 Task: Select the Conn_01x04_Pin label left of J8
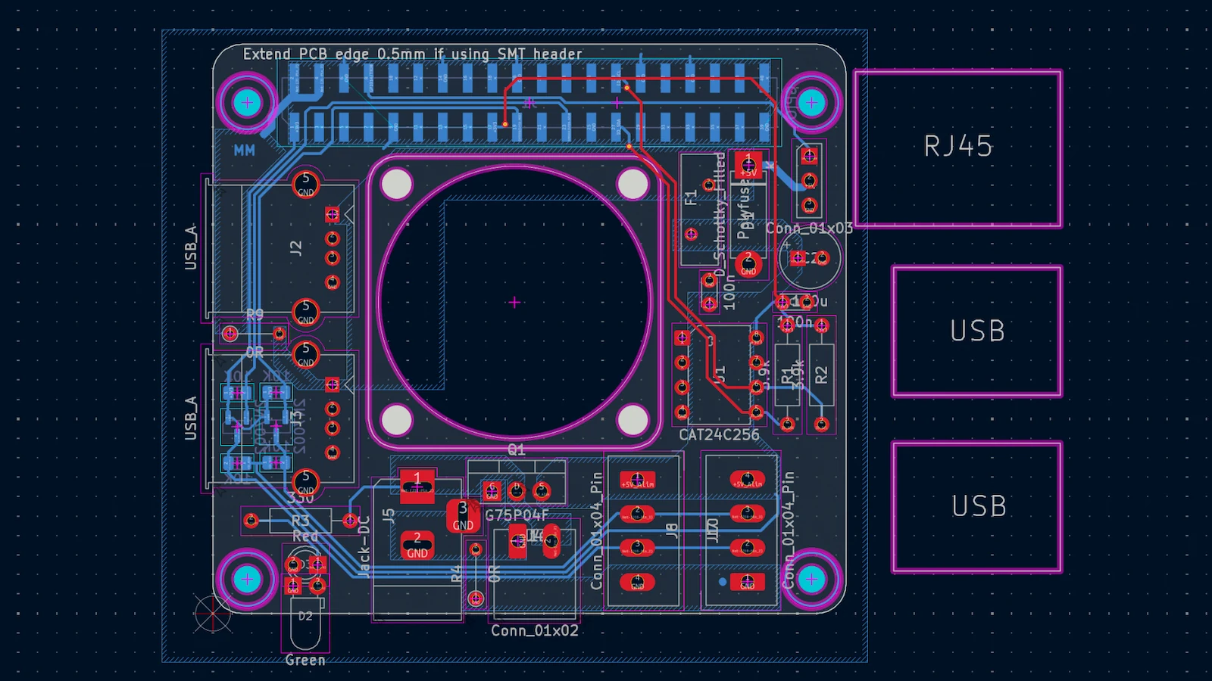[x=597, y=531]
